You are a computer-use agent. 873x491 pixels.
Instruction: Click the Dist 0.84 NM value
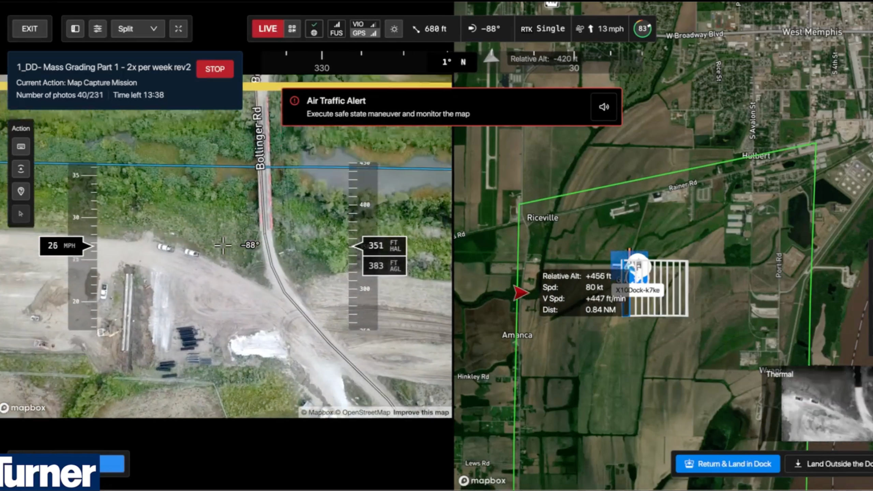coord(601,310)
